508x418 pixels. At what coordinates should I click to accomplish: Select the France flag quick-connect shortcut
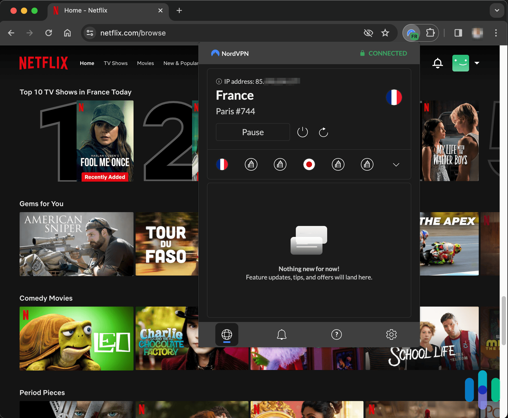[x=222, y=164]
